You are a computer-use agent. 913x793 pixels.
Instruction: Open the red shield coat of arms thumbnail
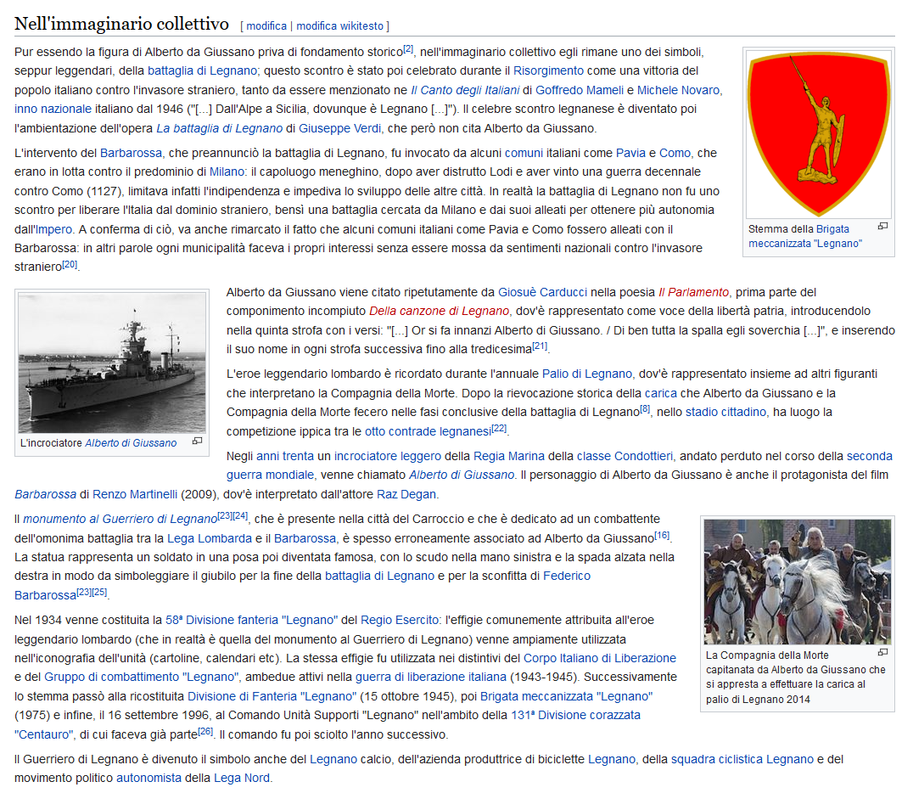point(819,133)
